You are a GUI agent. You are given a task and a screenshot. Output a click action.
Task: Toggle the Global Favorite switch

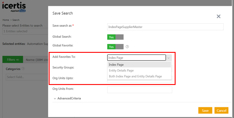(115, 47)
